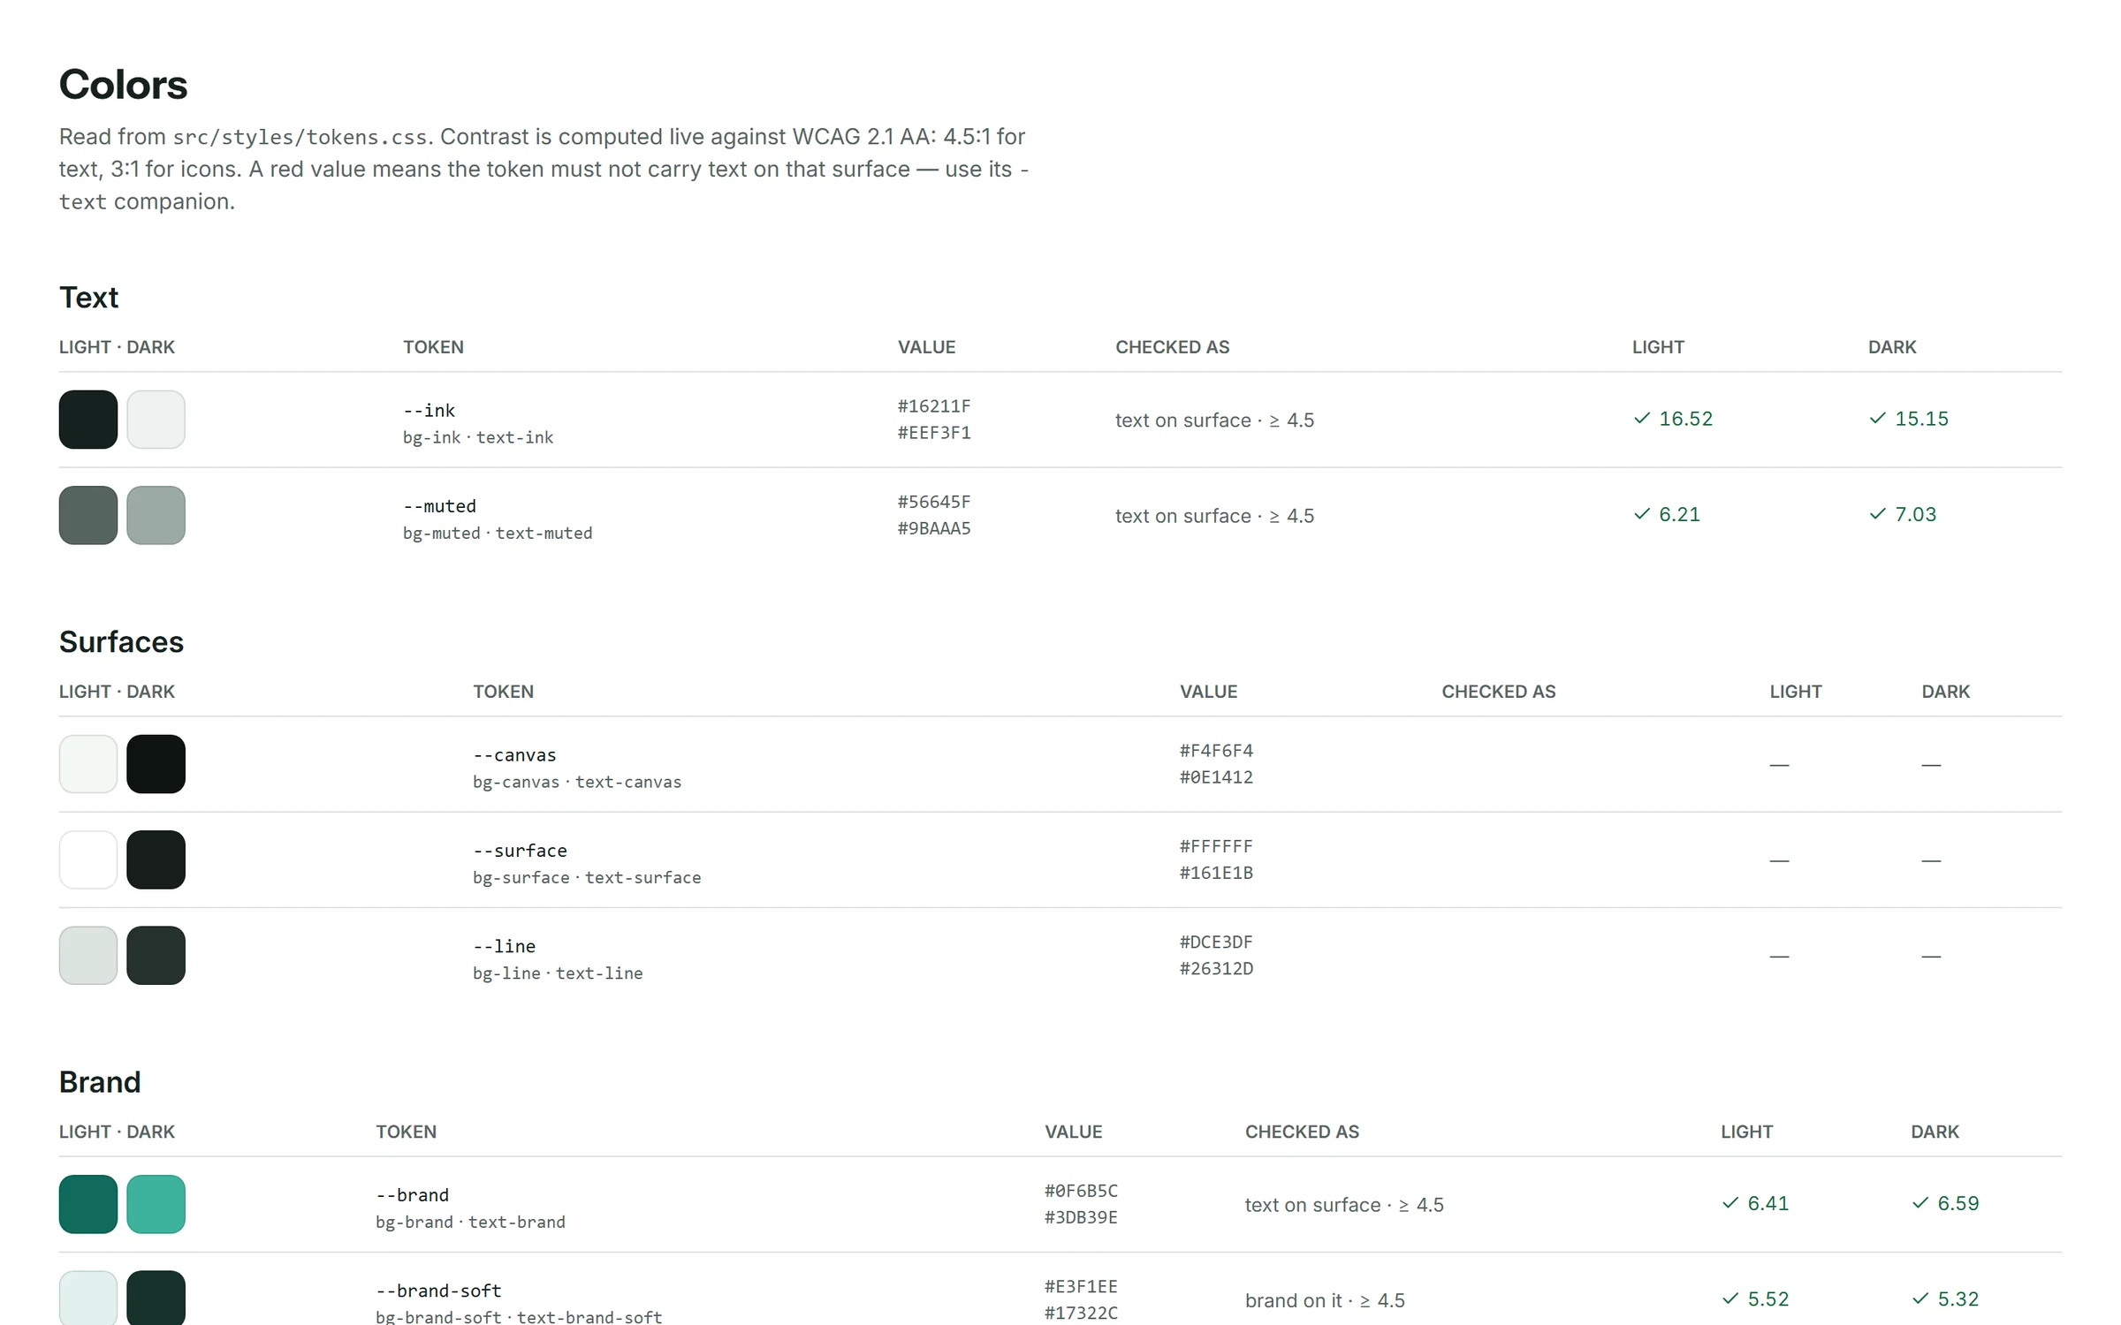
Task: Click the dark --ink color swatch
Action: pos(156,420)
